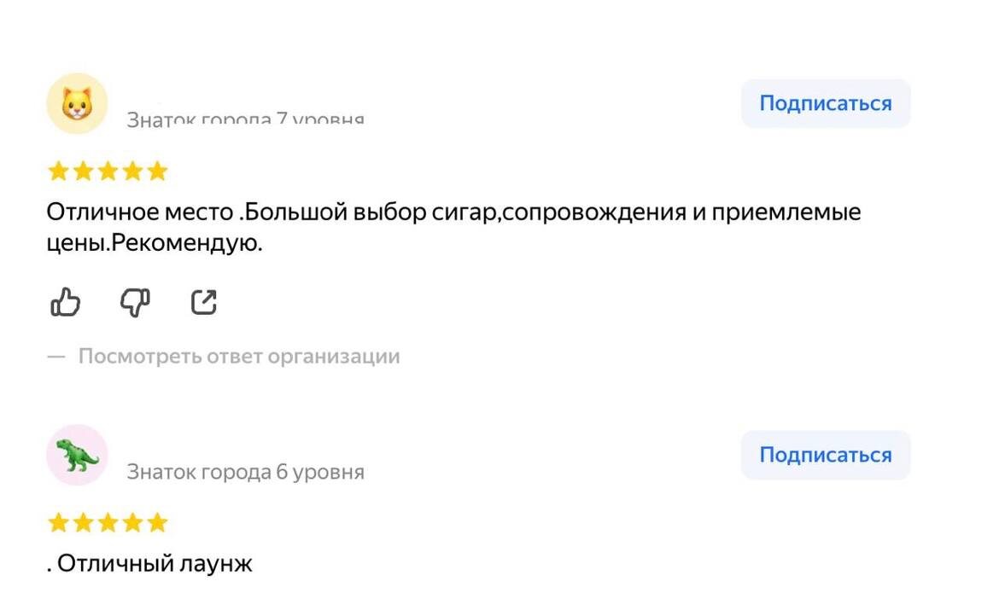Click first star of the lounge review rating
This screenshot has width=999, height=616.
pyautogui.click(x=58, y=523)
